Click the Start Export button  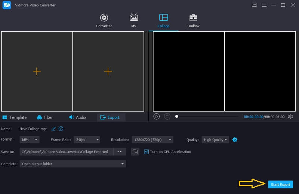tap(280, 184)
